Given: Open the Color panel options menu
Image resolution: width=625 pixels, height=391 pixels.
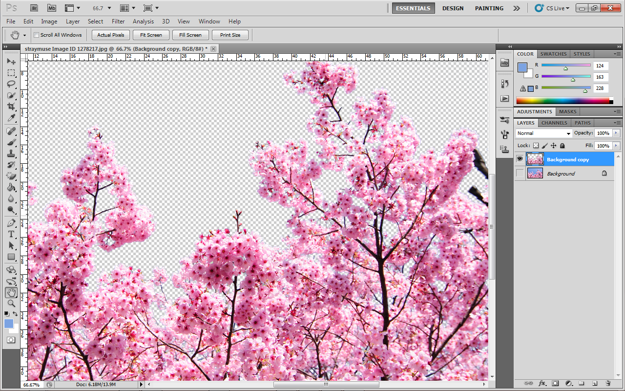Looking at the screenshot, I should point(617,54).
